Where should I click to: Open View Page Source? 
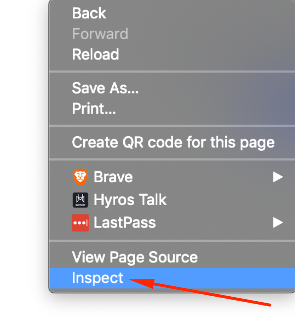[x=172, y=257]
